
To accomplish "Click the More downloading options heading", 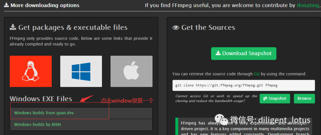I will pyautogui.click(x=45, y=5).
